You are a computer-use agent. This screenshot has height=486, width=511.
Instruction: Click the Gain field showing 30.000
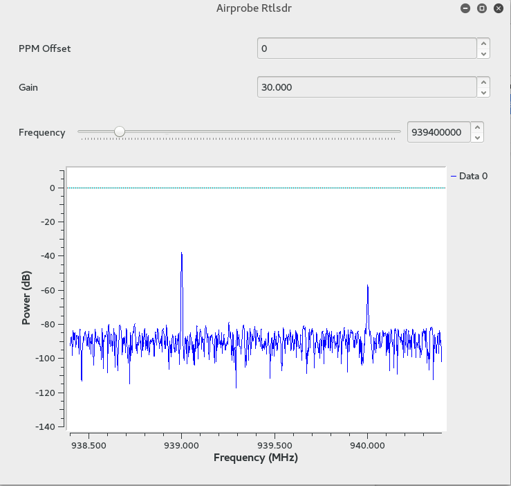367,87
